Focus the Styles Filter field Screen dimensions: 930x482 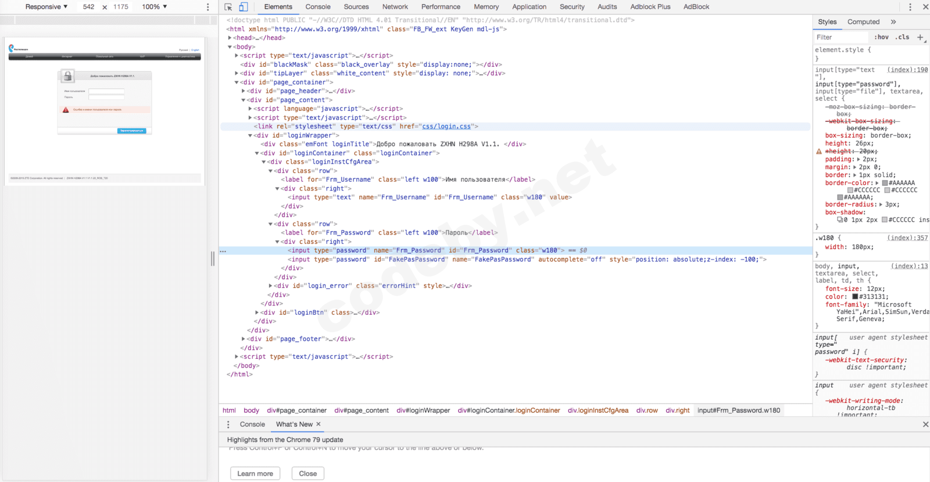click(x=842, y=37)
